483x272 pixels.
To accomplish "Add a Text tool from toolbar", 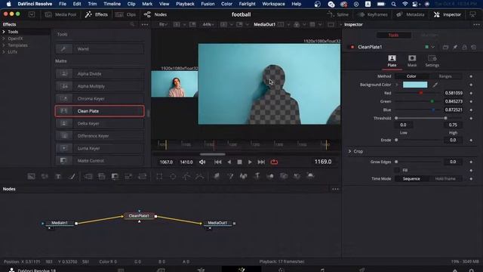I will pos(58,176).
